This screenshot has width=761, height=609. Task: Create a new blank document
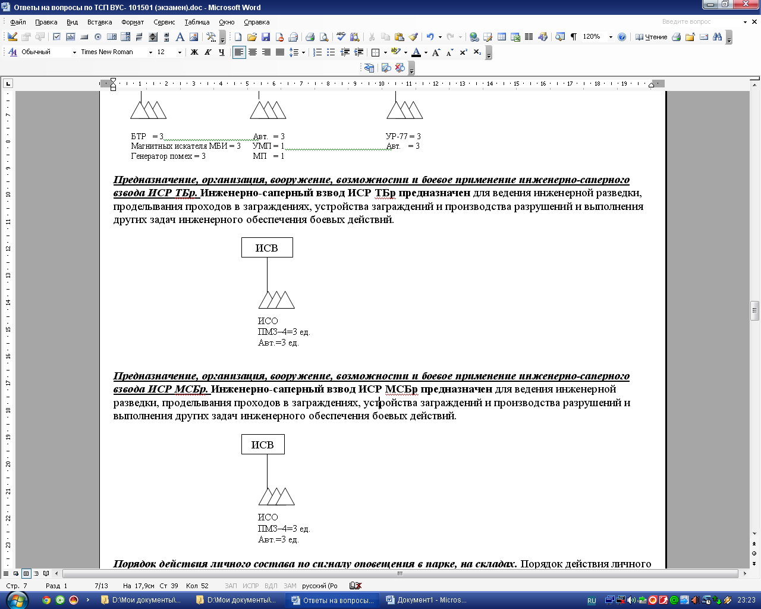[238, 37]
